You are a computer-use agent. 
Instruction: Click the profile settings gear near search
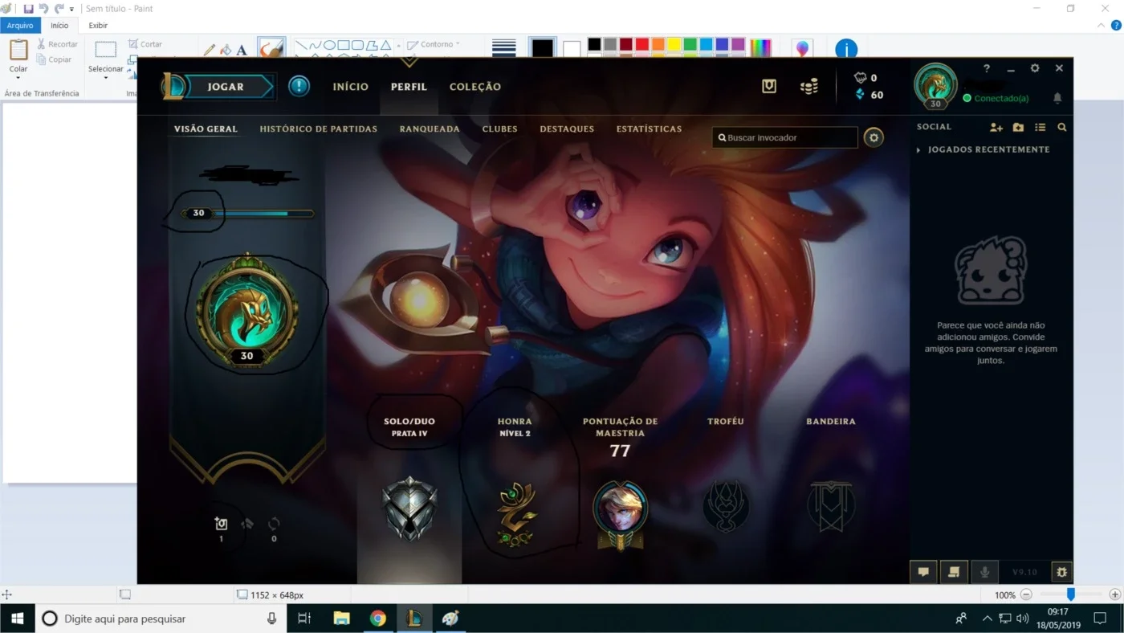pos(874,137)
